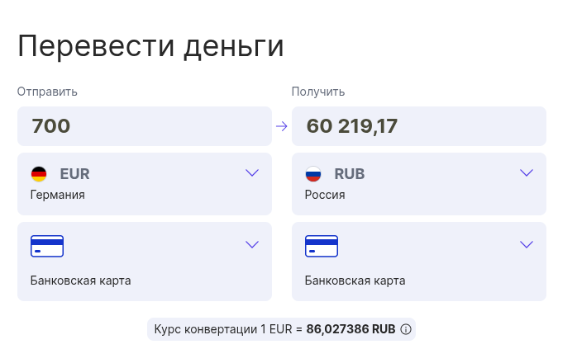Click the German flag icon
577x349 pixels.
(39, 174)
